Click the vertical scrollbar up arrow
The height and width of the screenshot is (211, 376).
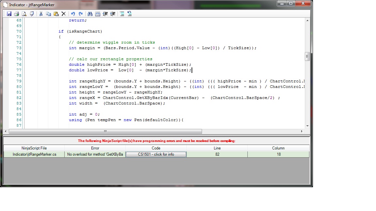tap(307, 21)
